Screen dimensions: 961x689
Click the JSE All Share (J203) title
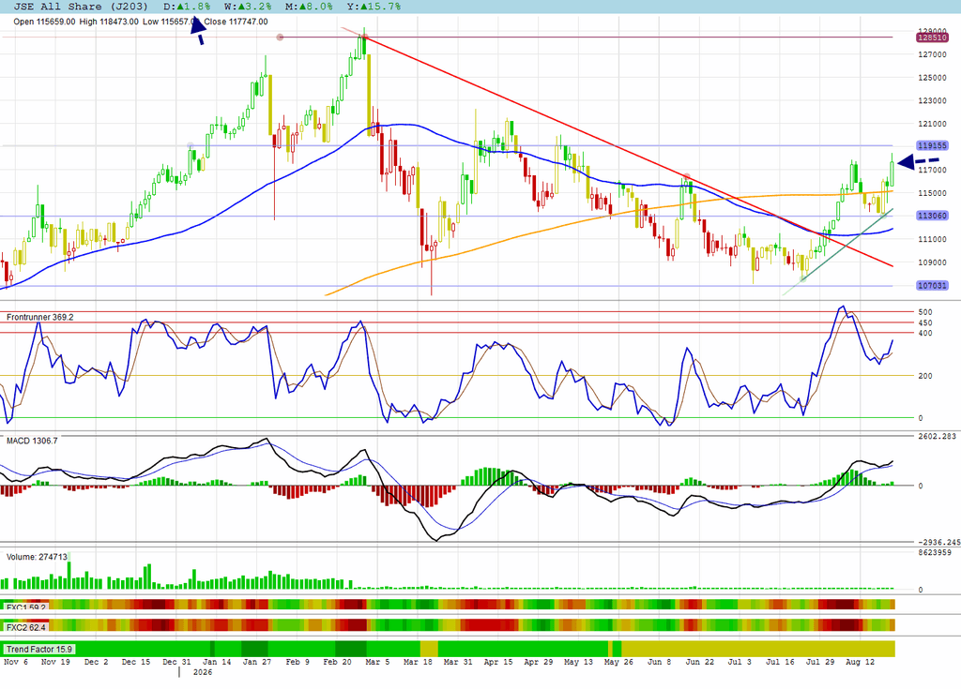point(81,7)
